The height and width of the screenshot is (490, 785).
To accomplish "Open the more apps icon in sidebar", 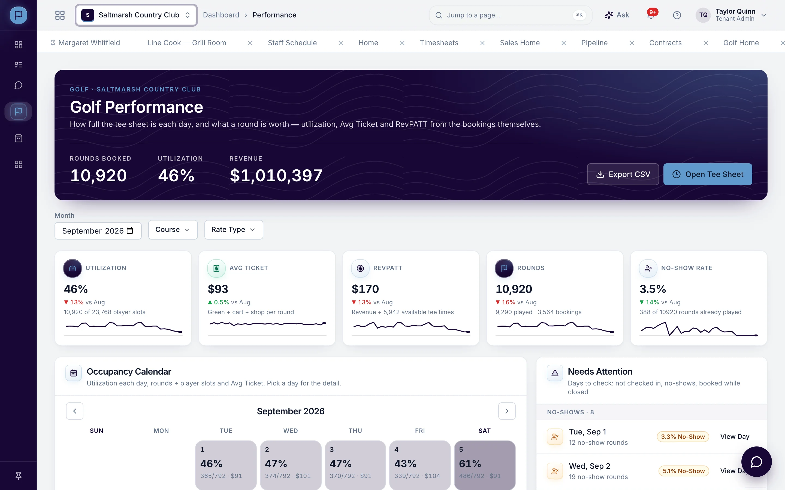I will tap(19, 165).
